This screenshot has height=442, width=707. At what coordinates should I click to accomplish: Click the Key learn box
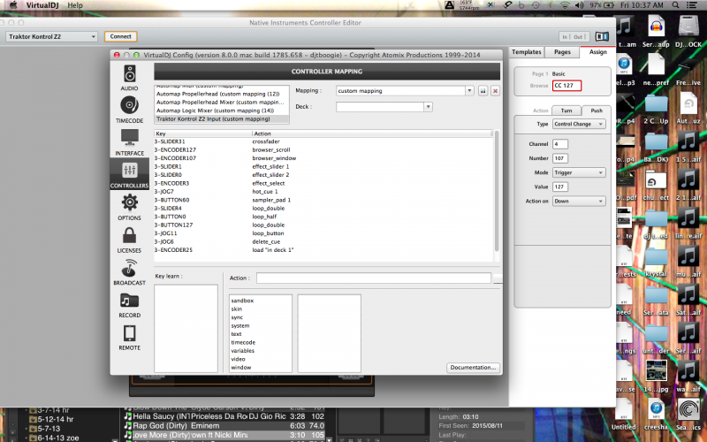186,328
